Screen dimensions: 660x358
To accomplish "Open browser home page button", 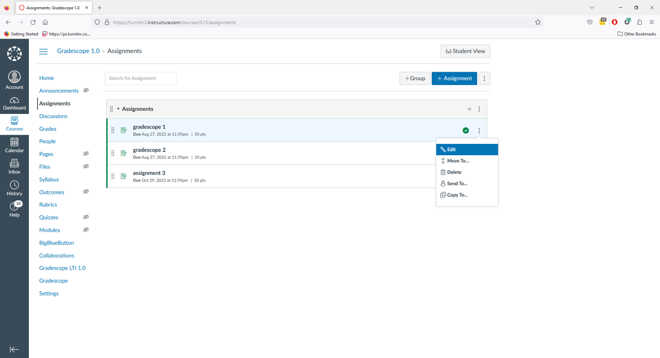I will point(45,22).
